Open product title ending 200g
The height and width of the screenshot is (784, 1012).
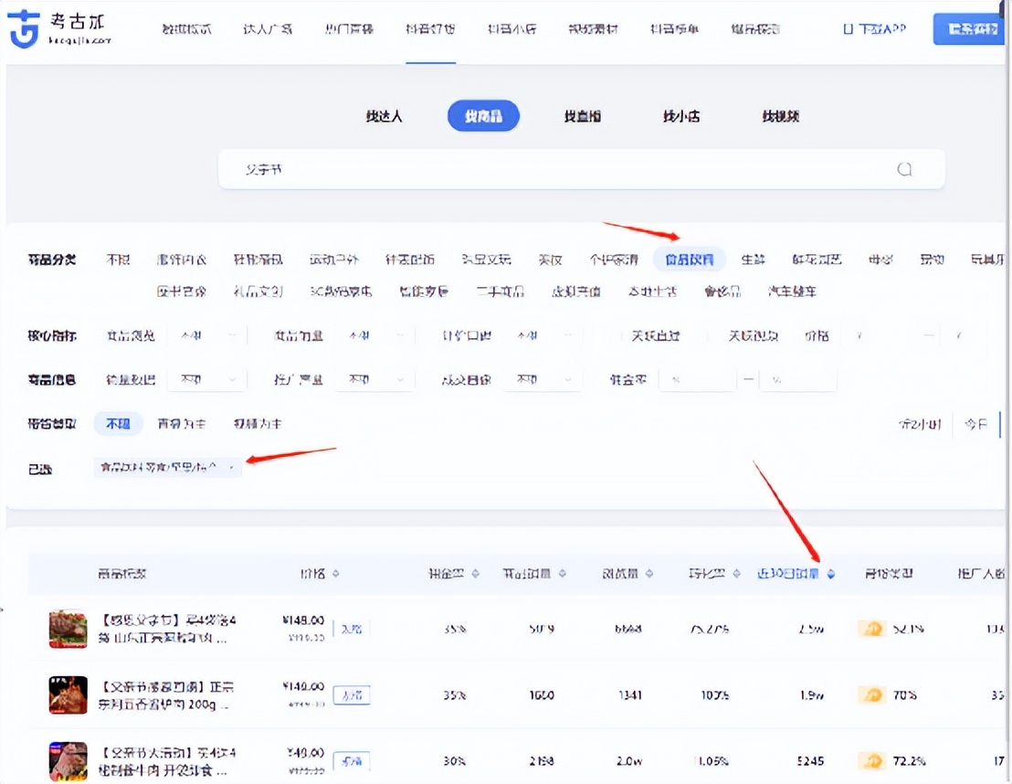tap(166, 695)
